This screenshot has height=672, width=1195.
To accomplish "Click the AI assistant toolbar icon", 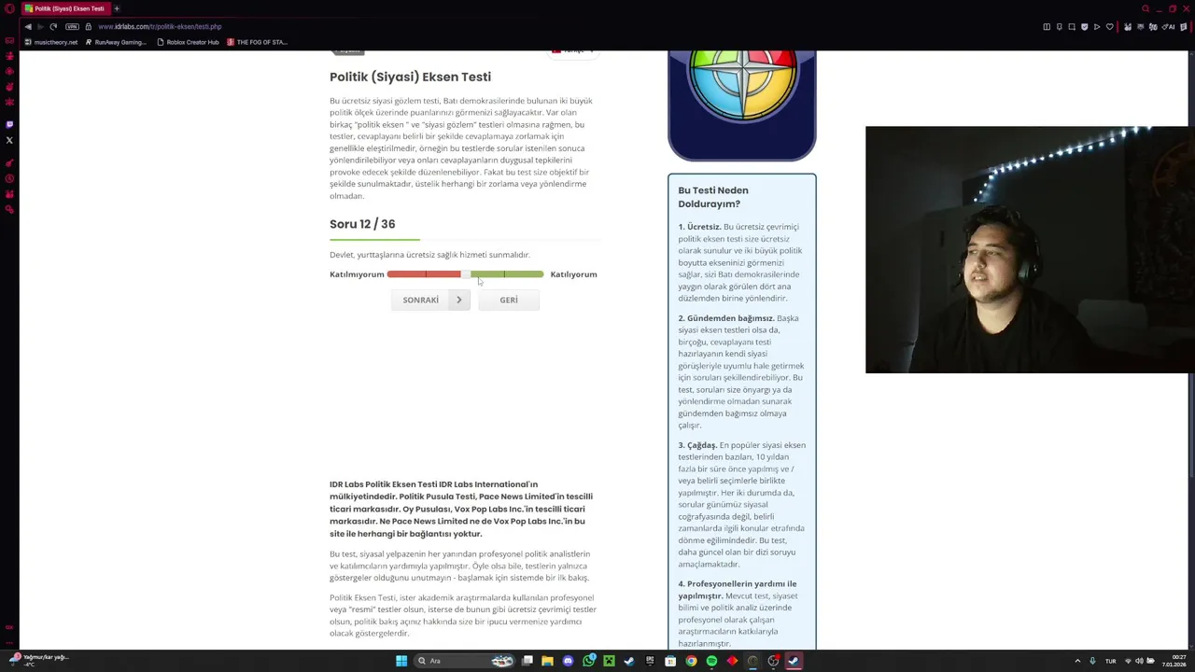I will coord(1169,27).
